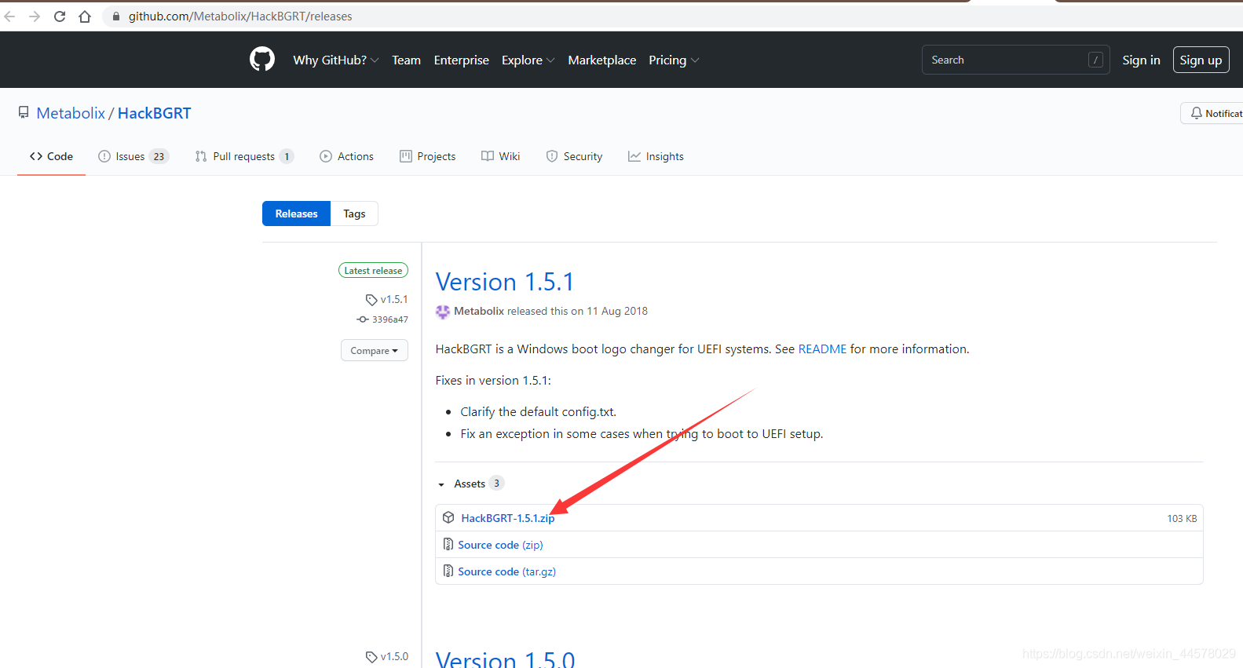Open the Projects tab
Viewport: 1243px width, 668px height.
tap(428, 156)
